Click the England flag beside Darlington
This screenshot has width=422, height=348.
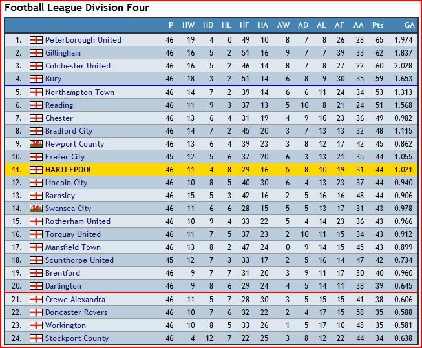pos(36,286)
